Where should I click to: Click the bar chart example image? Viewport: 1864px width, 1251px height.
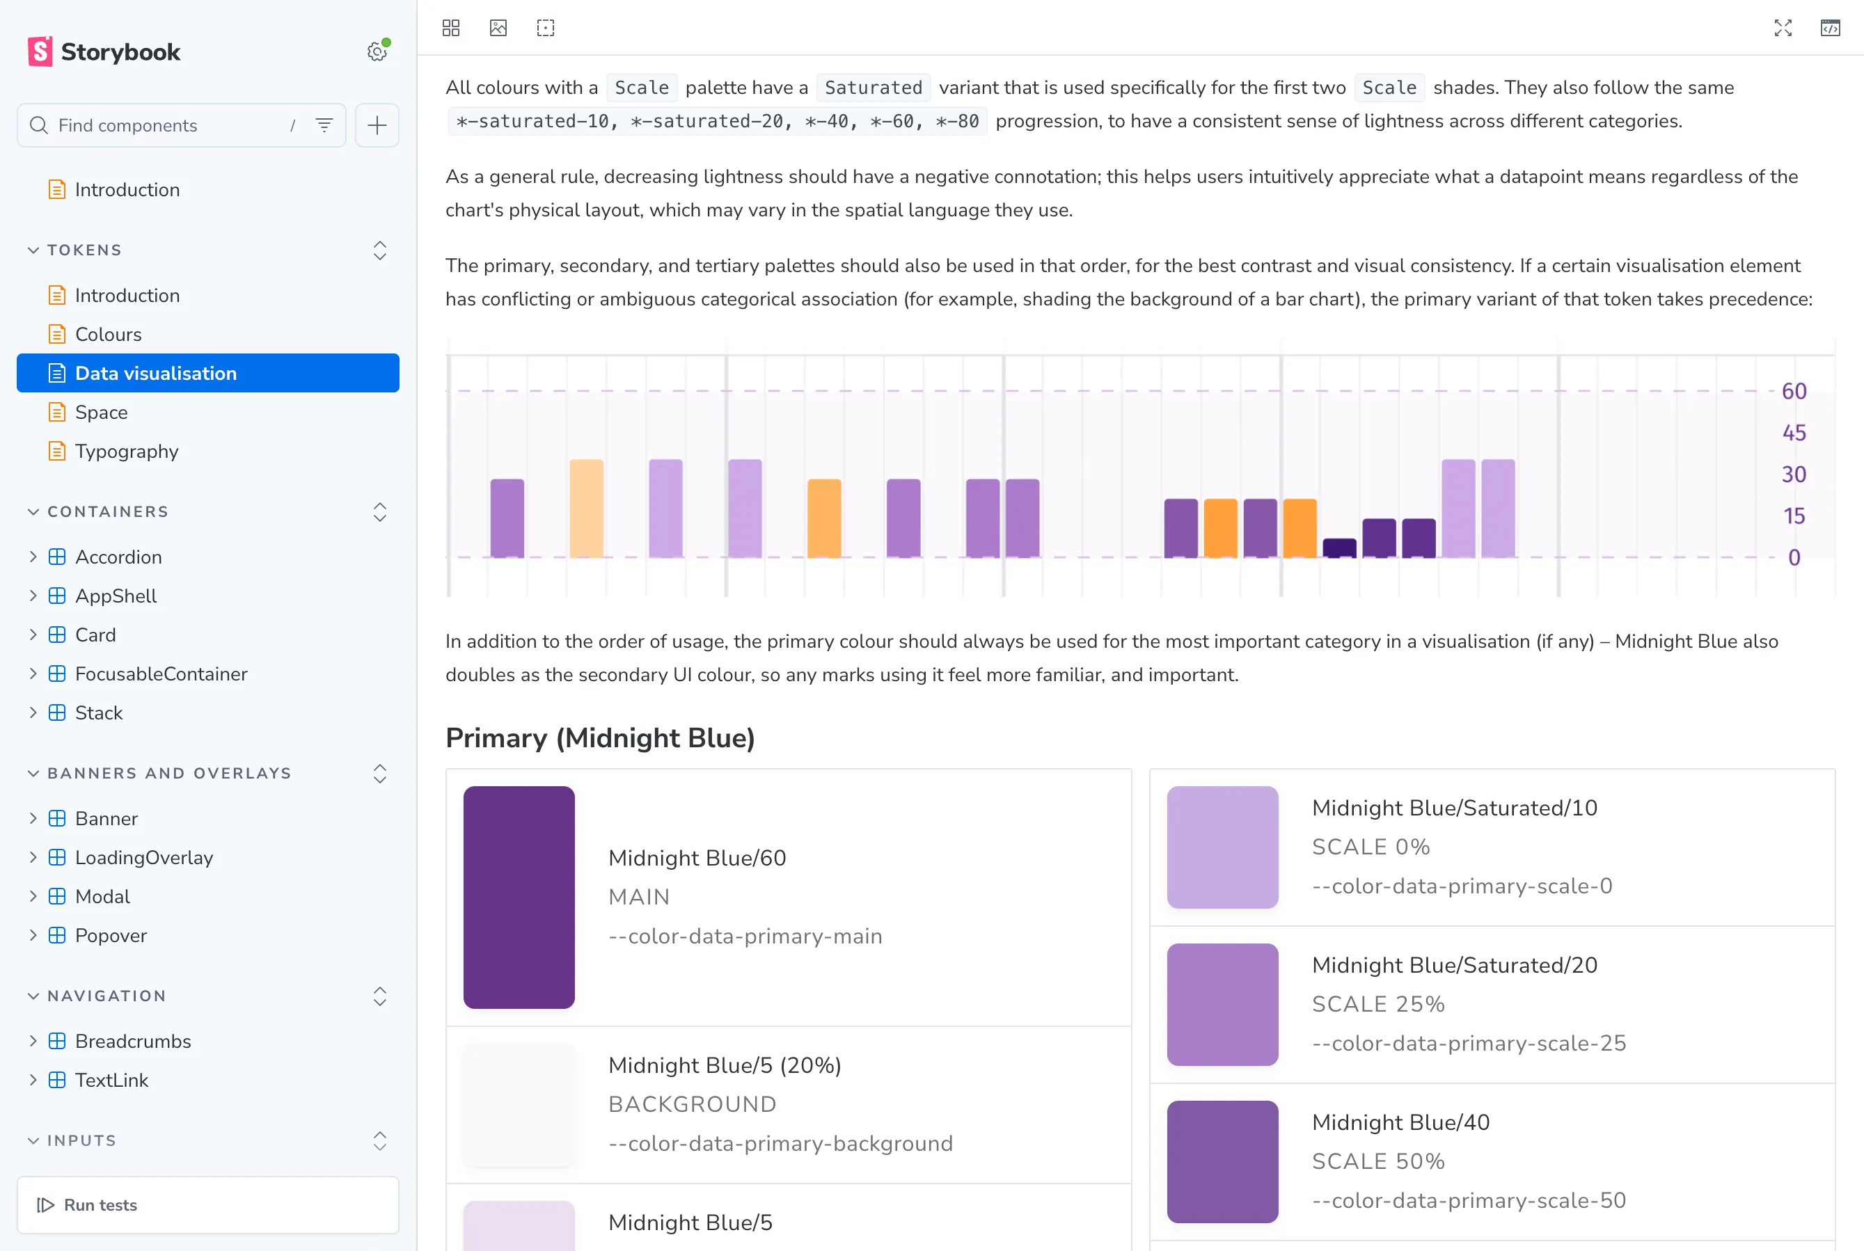click(x=1140, y=468)
